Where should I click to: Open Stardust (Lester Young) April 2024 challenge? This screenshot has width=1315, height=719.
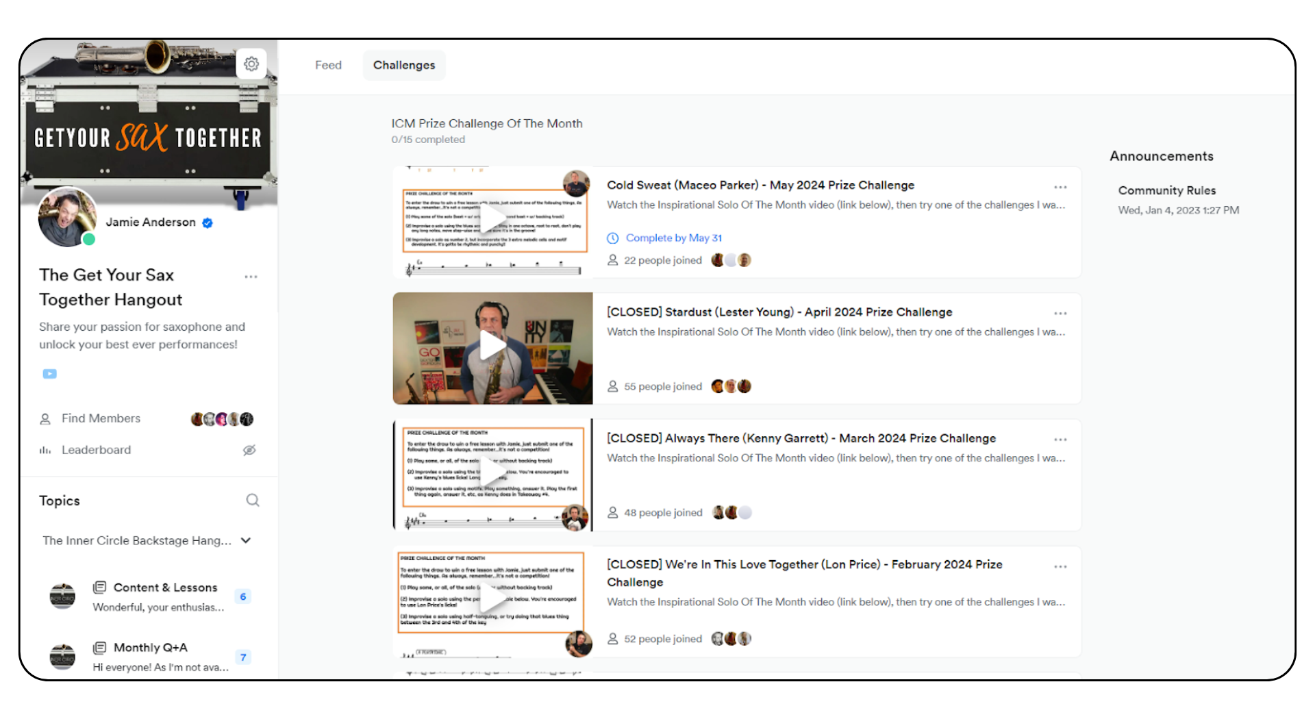[779, 312]
